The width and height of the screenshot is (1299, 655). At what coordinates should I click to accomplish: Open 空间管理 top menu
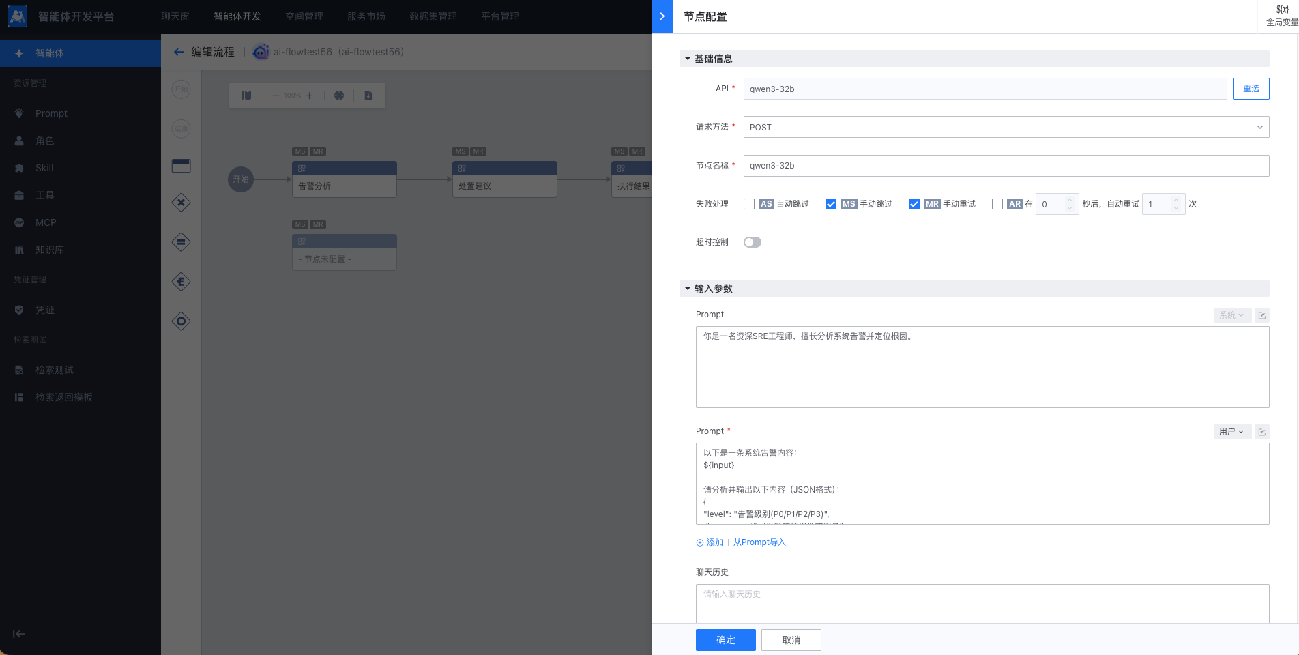(x=304, y=16)
